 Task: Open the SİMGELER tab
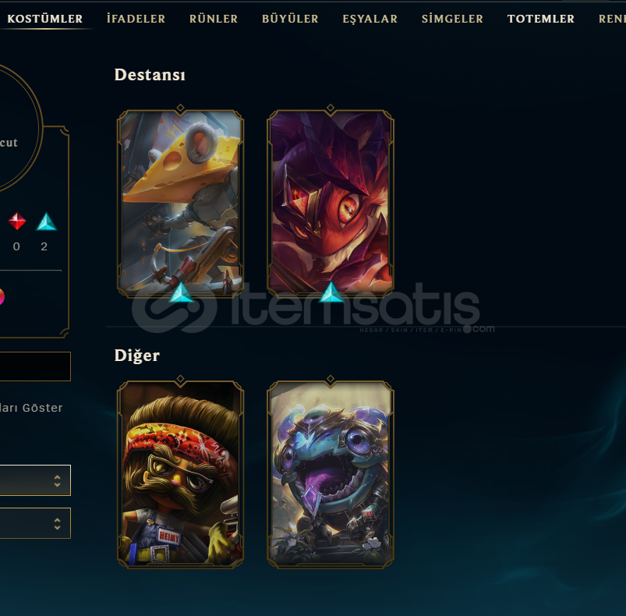(x=452, y=19)
